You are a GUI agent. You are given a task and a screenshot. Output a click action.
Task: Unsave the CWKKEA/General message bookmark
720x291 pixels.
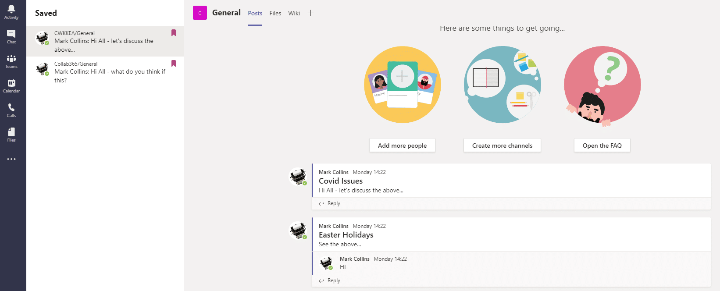pos(174,33)
